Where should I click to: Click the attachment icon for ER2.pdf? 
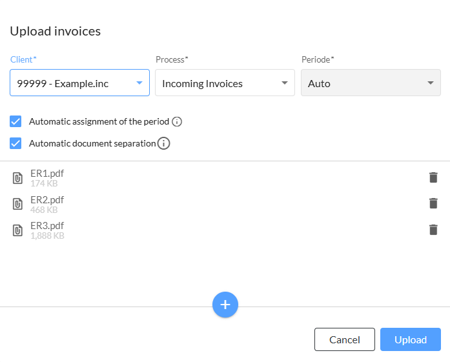click(17, 205)
